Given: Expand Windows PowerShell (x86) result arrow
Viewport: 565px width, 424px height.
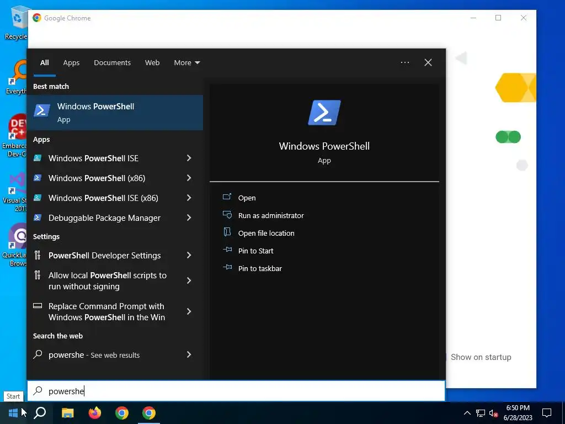Looking at the screenshot, I should click(x=189, y=178).
